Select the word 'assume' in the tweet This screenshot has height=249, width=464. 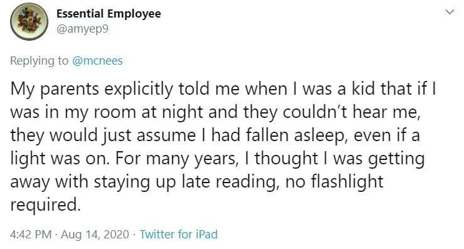[166, 135]
